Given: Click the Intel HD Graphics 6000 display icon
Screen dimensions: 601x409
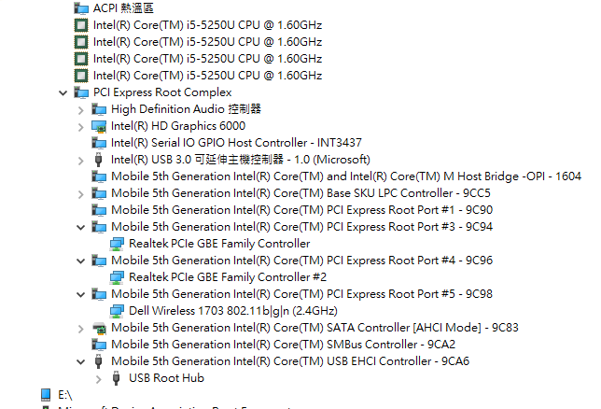Looking at the screenshot, I should click(x=99, y=126).
